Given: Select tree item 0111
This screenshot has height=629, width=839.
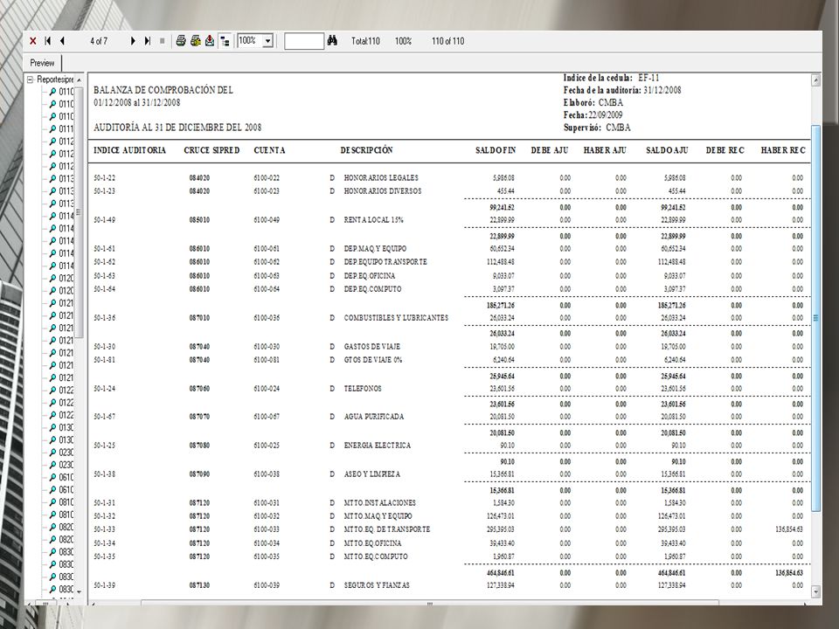Looking at the screenshot, I should (66, 129).
